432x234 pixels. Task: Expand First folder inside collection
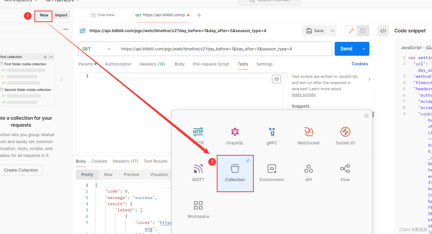pos(25,64)
